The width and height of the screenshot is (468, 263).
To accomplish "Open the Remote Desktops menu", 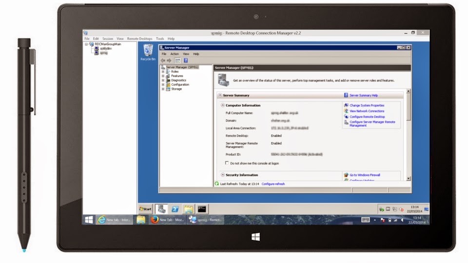I will [139, 38].
